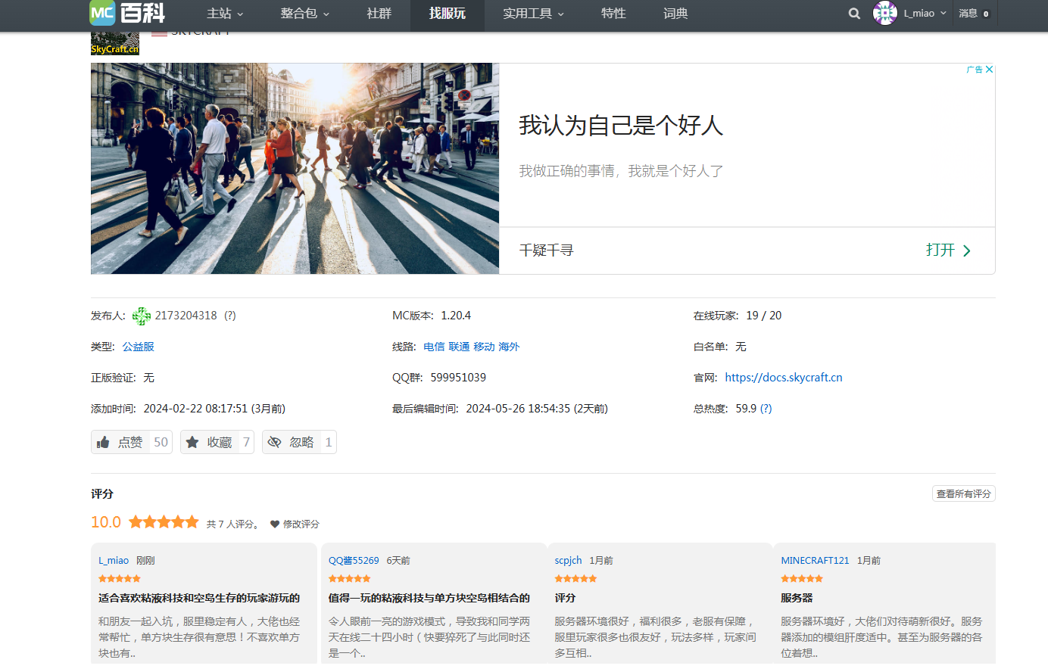The width and height of the screenshot is (1048, 669).
Task: Click scpjch's review title 评分
Action: click(565, 598)
